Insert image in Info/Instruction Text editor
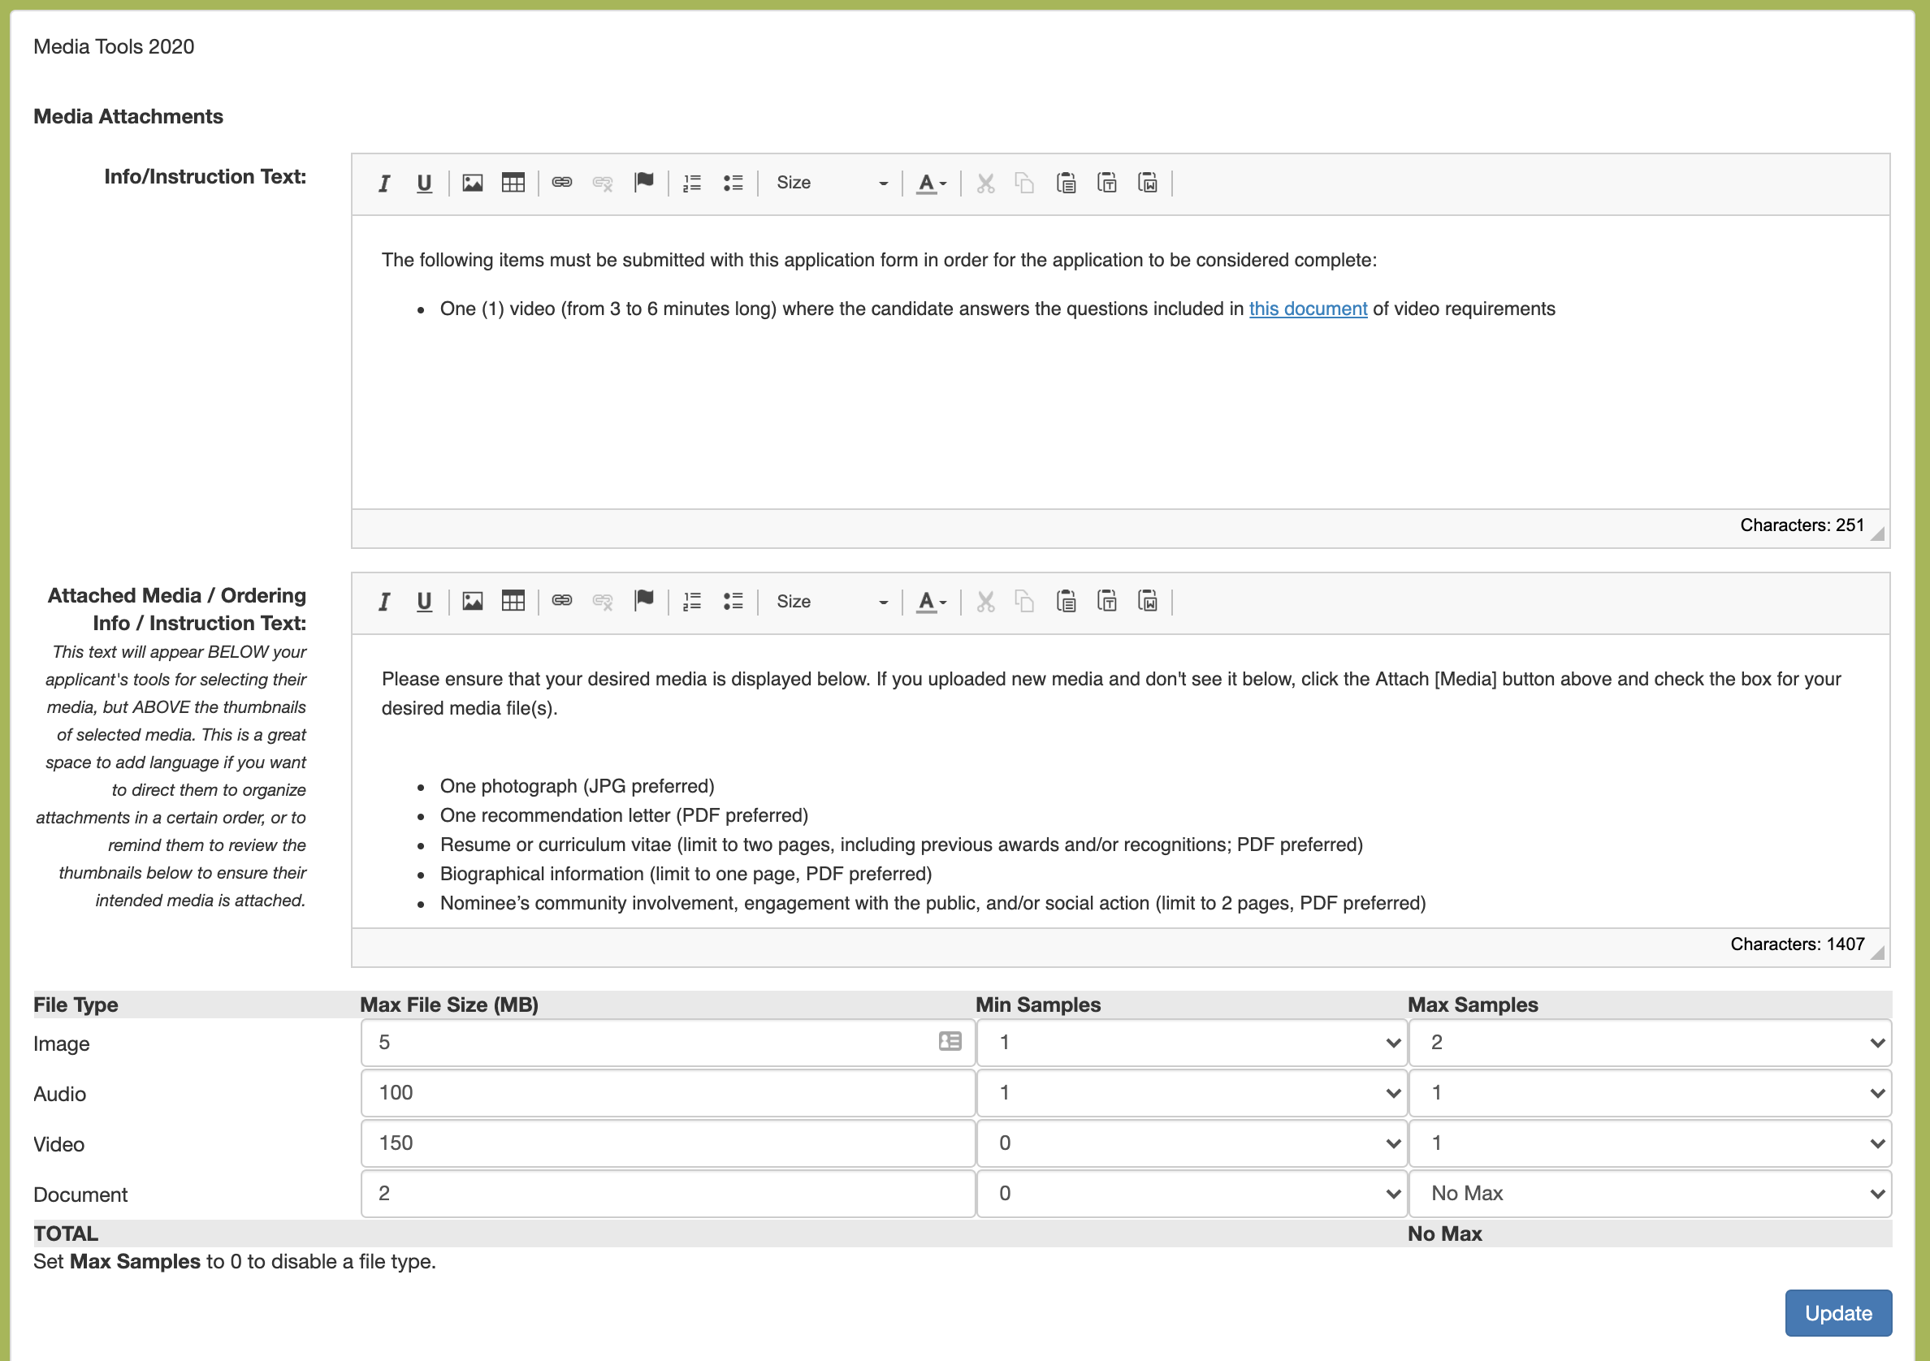Viewport: 1930px width, 1361px height. (473, 184)
